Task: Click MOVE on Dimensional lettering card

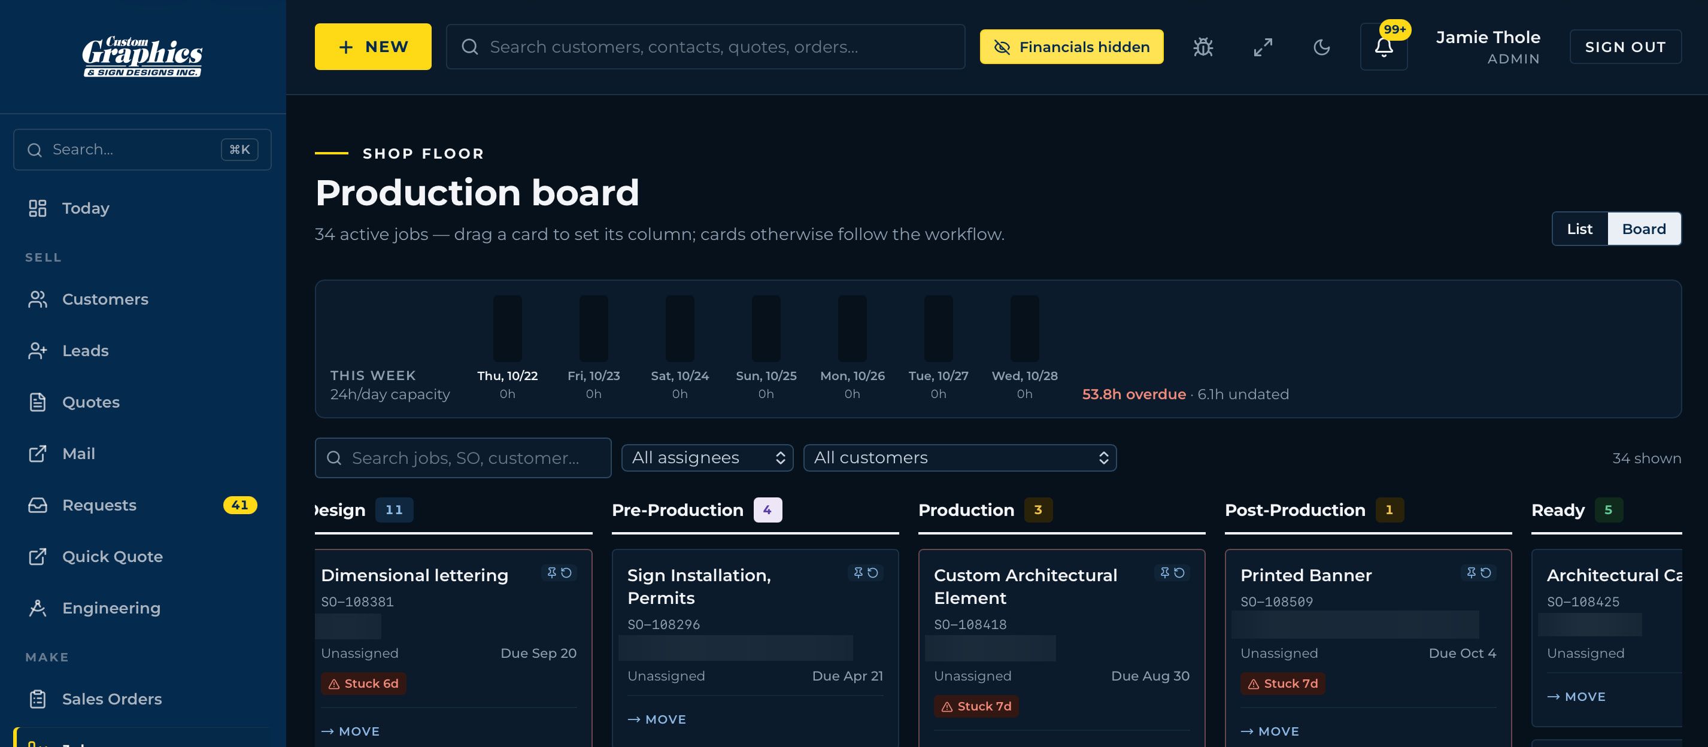Action: click(x=350, y=732)
